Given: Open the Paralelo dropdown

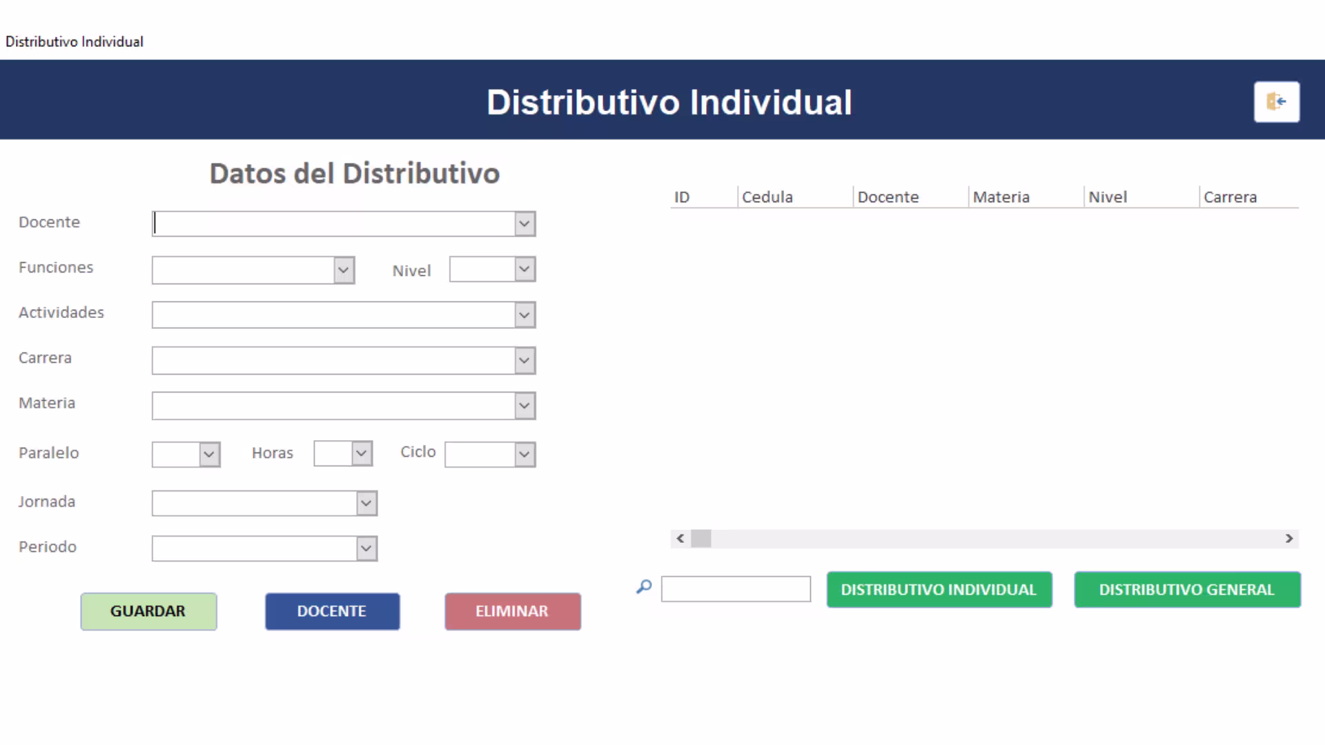Looking at the screenshot, I should point(209,455).
